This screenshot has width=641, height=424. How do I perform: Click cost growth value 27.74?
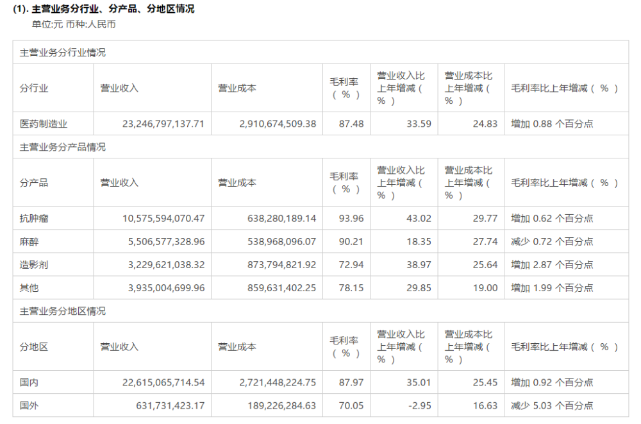tap(485, 241)
